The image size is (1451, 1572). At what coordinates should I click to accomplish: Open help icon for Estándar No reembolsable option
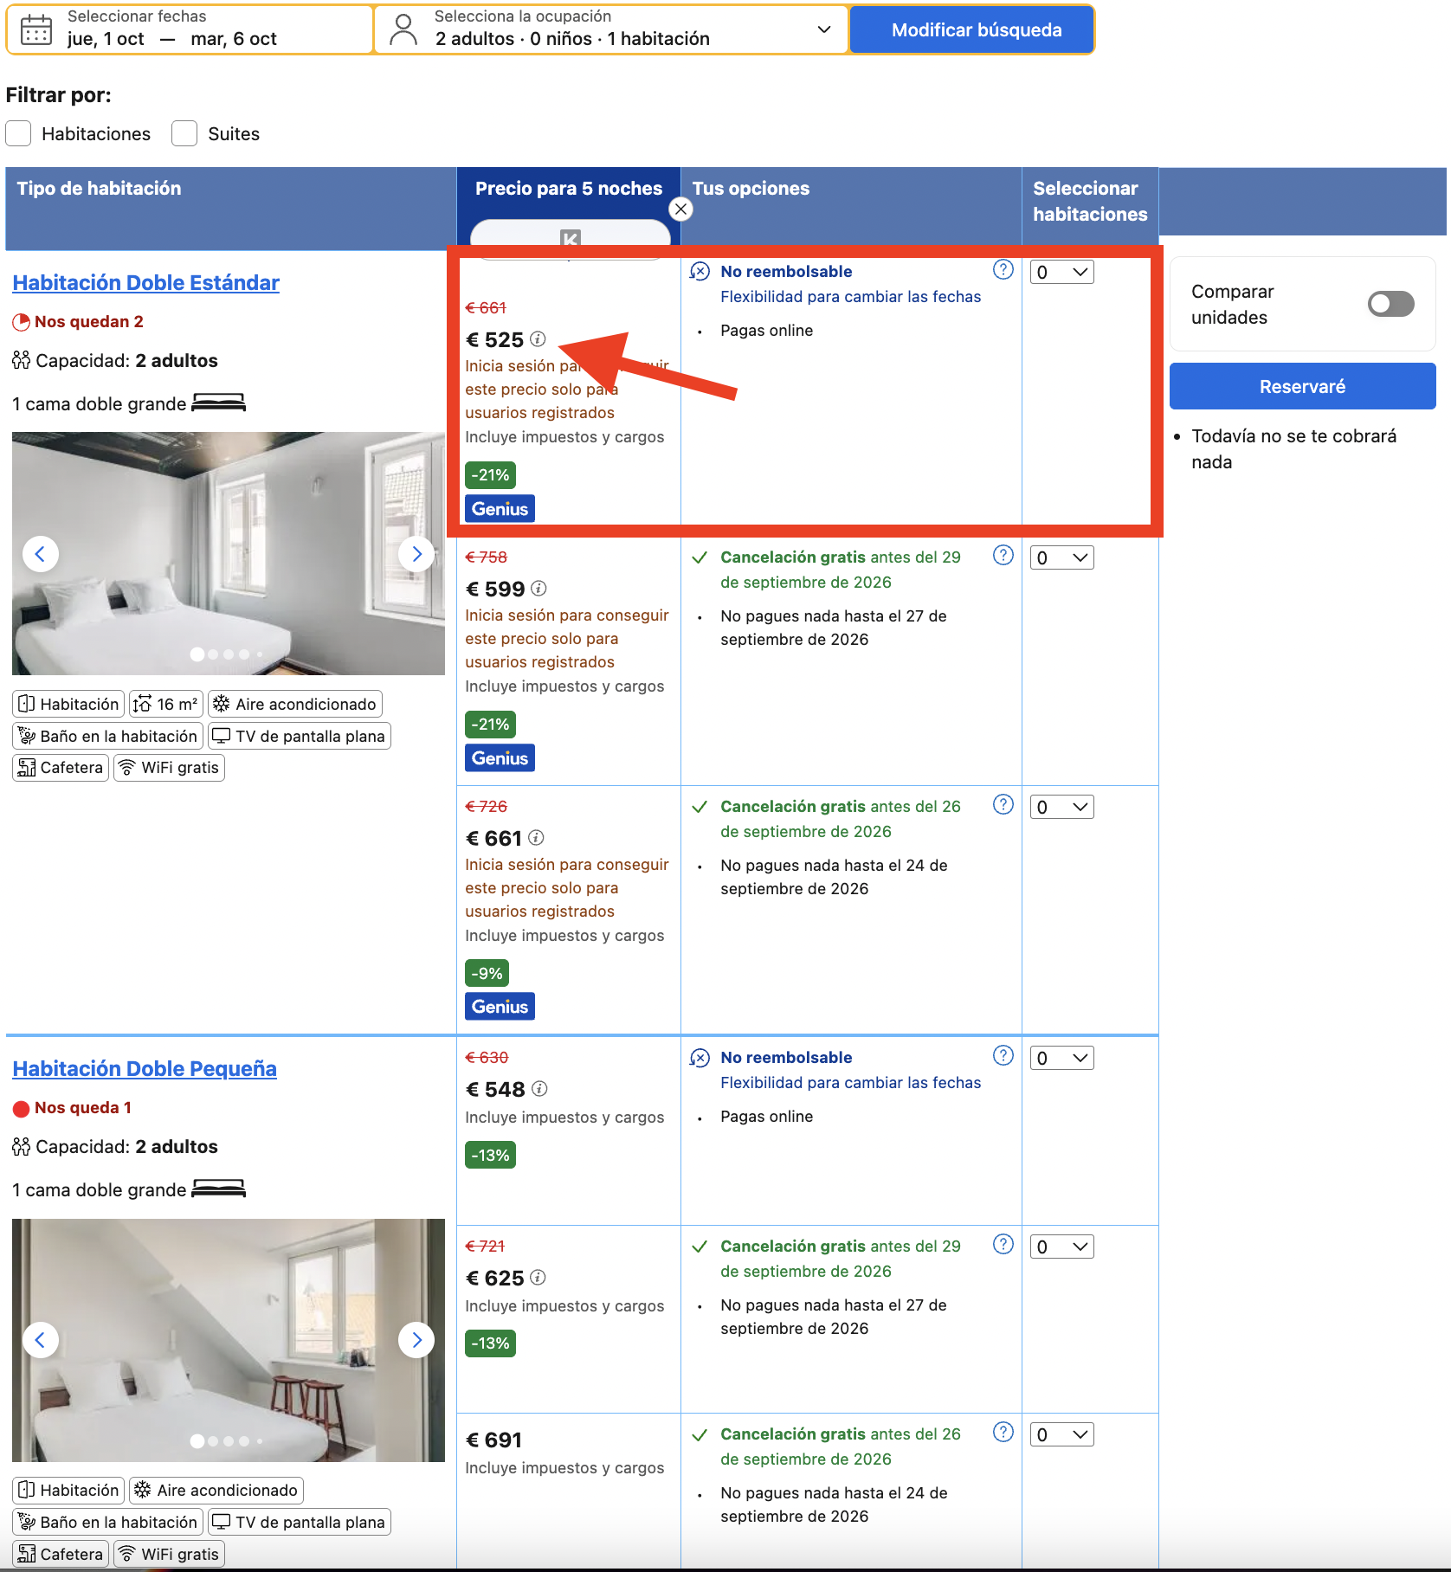[x=1003, y=269]
